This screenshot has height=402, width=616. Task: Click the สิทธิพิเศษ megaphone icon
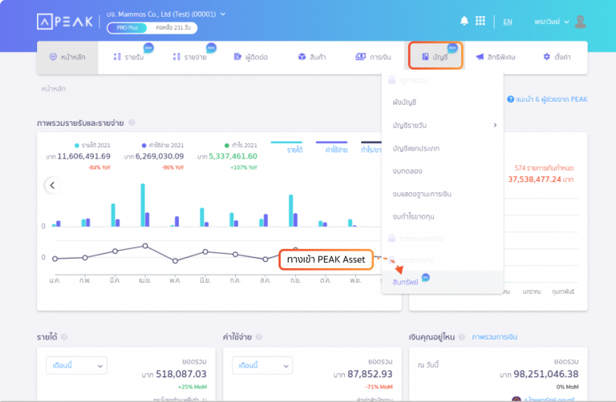(480, 57)
